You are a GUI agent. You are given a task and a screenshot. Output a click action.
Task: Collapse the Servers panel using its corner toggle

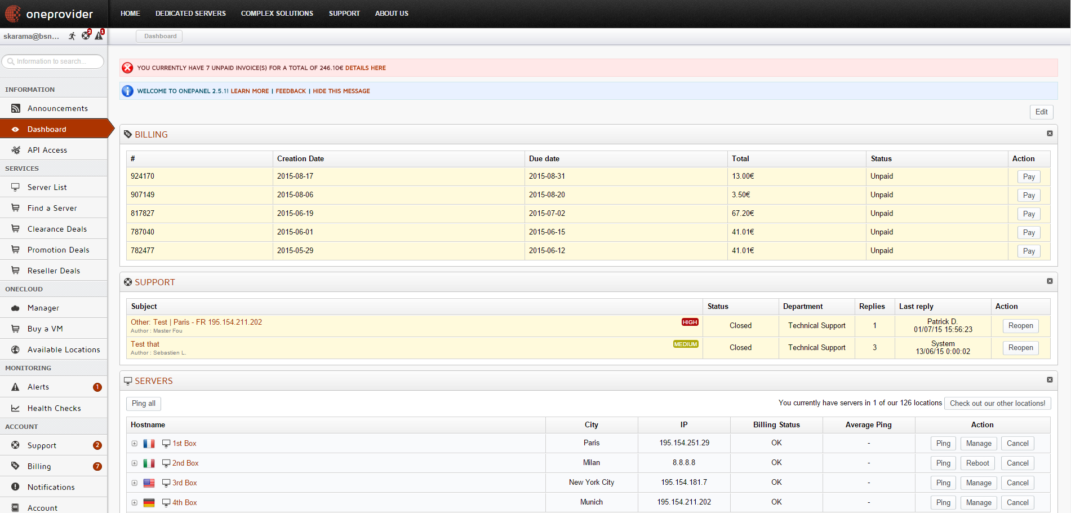1050,380
